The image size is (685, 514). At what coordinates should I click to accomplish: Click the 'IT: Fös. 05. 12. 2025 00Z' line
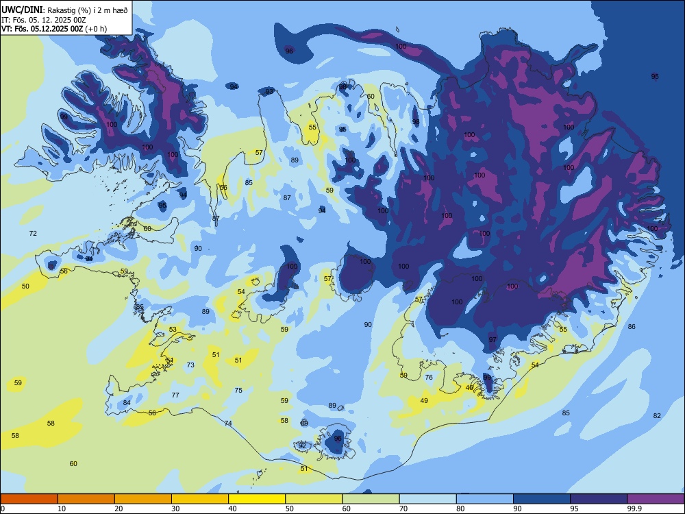pos(42,20)
